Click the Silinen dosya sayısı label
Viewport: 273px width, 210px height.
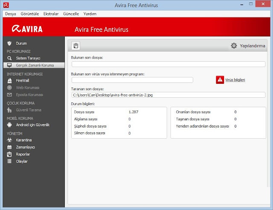tap(90, 133)
